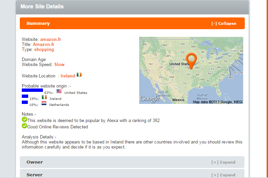Click the 18% Netherlands origin bar
Viewport: 268px width, 178px height.
(x=25, y=102)
